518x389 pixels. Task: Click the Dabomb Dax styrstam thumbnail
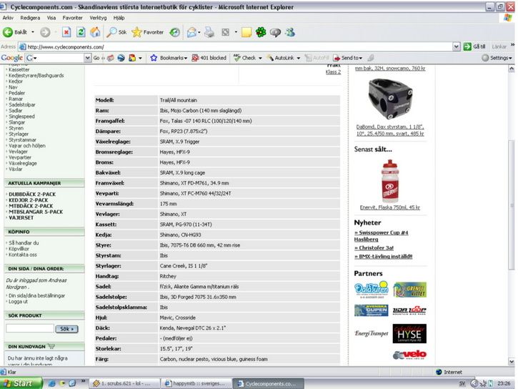(390, 99)
